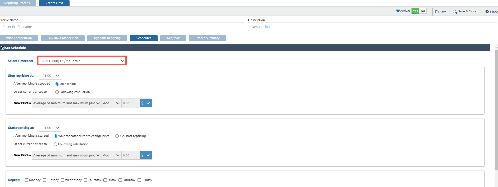This screenshot has width=498, height=187.
Task: Click the vertical scrollbar on the right
Action: coord(496,111)
